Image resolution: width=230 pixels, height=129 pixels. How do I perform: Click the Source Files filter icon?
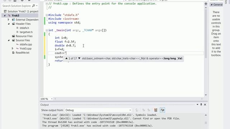13,40
